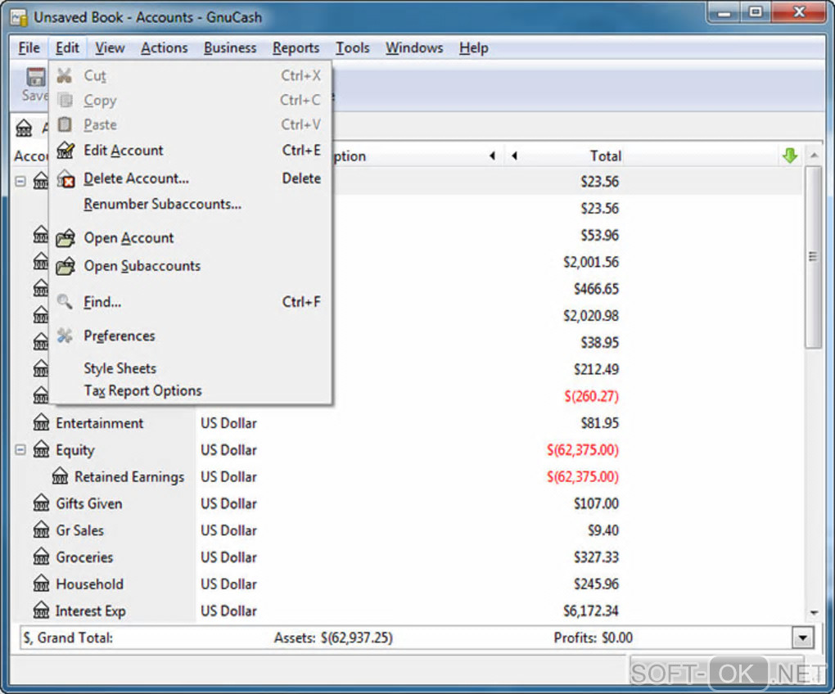Open the File menu

click(x=29, y=48)
